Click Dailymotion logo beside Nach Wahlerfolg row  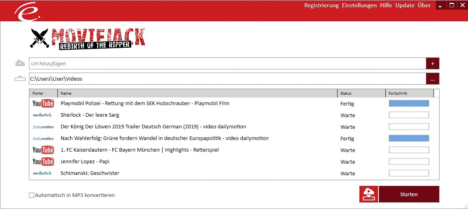pos(43,139)
